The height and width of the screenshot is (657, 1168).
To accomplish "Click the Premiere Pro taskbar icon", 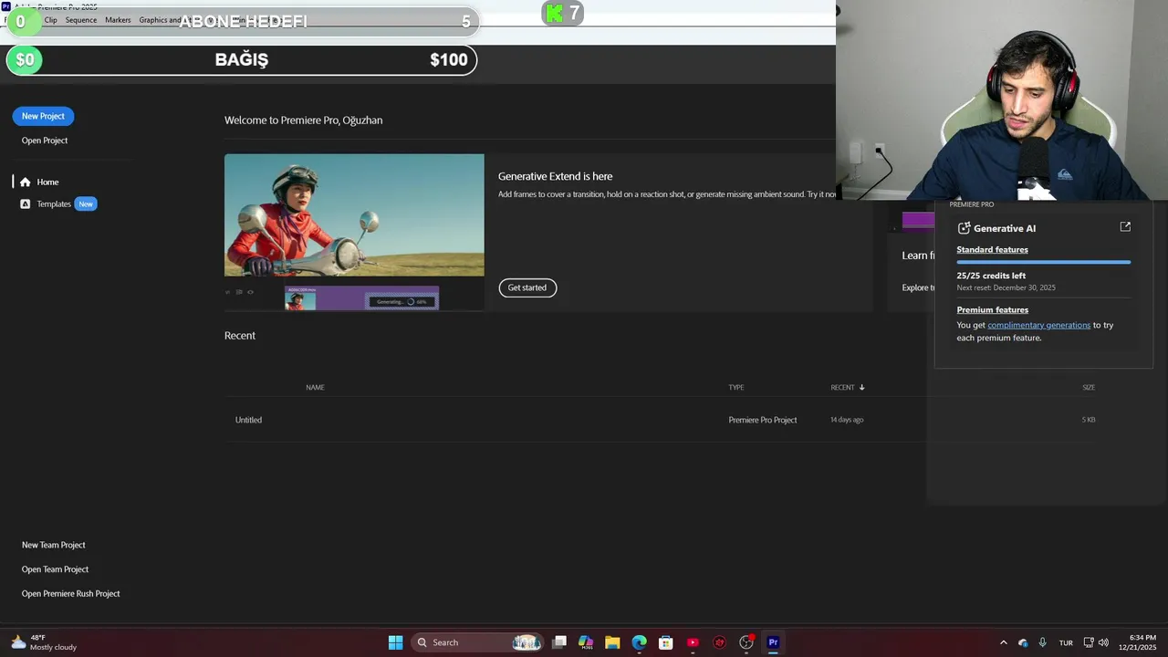I will pyautogui.click(x=773, y=642).
